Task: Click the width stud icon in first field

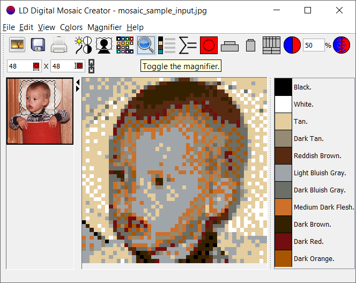Action: (x=36, y=66)
